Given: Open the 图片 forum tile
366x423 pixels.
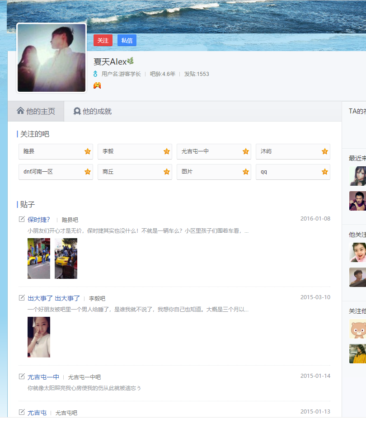Looking at the screenshot, I should (x=214, y=172).
